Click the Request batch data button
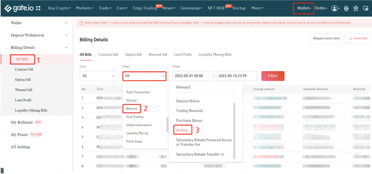This screenshot has width=372, height=174. 326,39
